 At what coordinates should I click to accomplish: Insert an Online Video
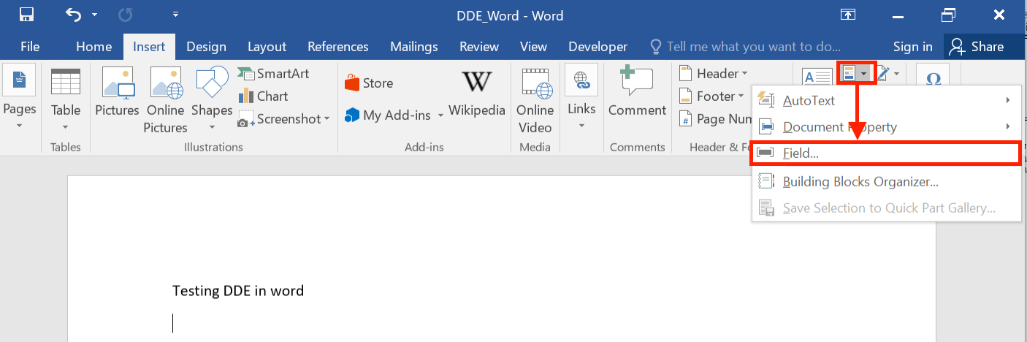[x=535, y=99]
